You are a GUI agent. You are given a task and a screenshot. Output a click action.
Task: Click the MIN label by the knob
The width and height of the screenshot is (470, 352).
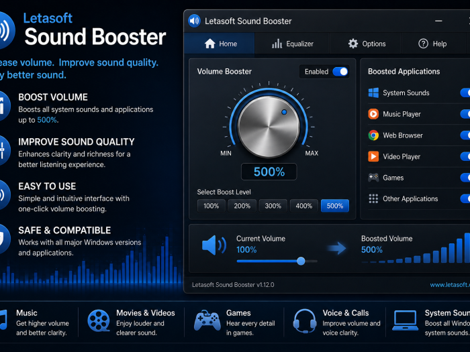pos(226,154)
